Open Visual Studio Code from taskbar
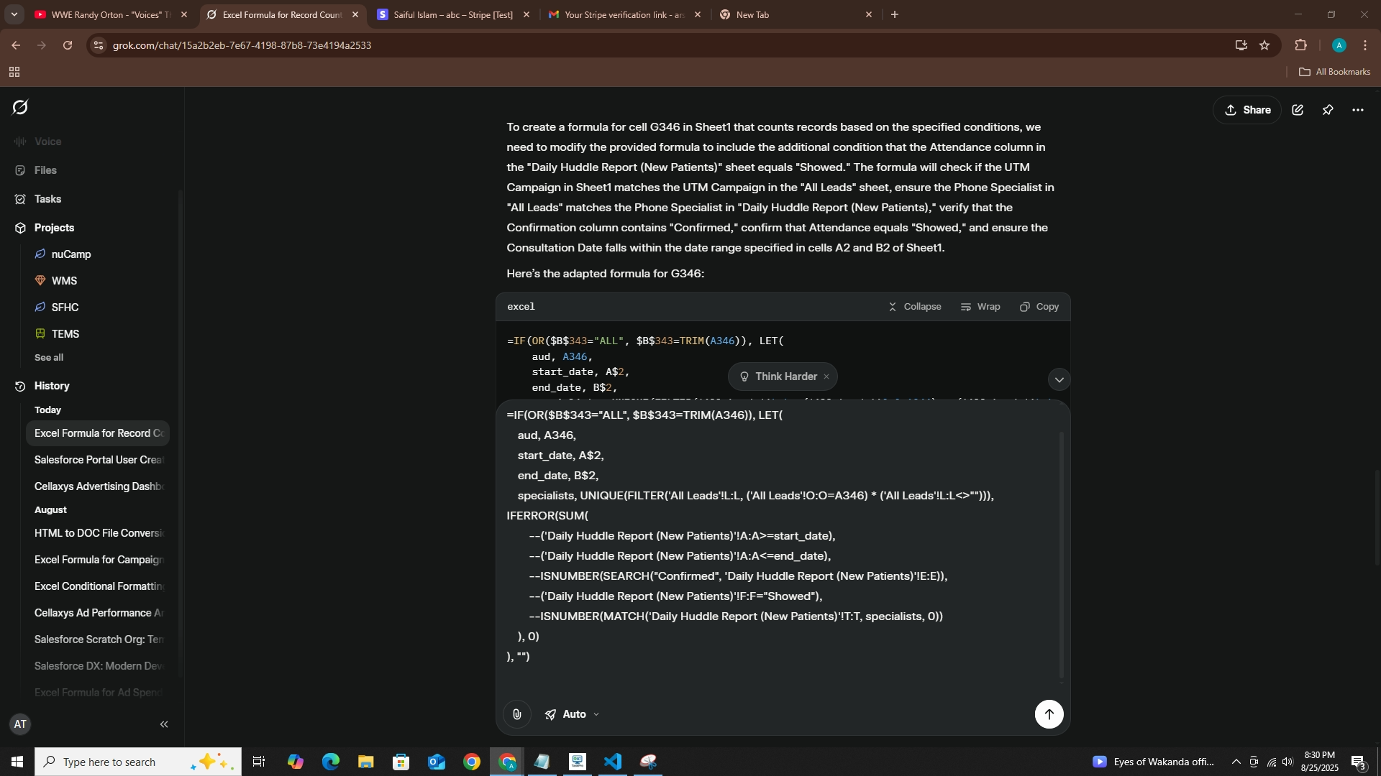The image size is (1381, 776). [x=613, y=762]
